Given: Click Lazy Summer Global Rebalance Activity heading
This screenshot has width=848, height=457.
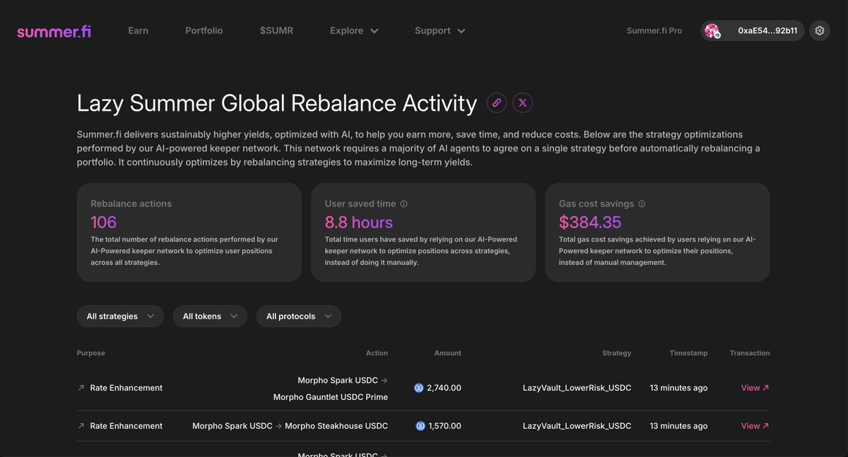Looking at the screenshot, I should pyautogui.click(x=277, y=103).
